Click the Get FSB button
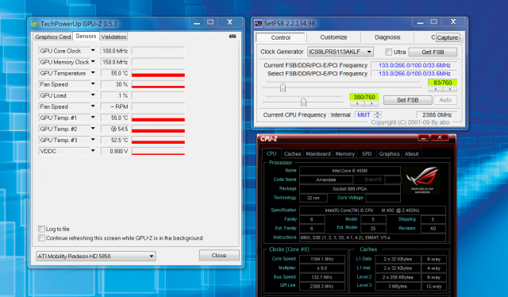Viewport: 508px width, 297px height. click(433, 52)
